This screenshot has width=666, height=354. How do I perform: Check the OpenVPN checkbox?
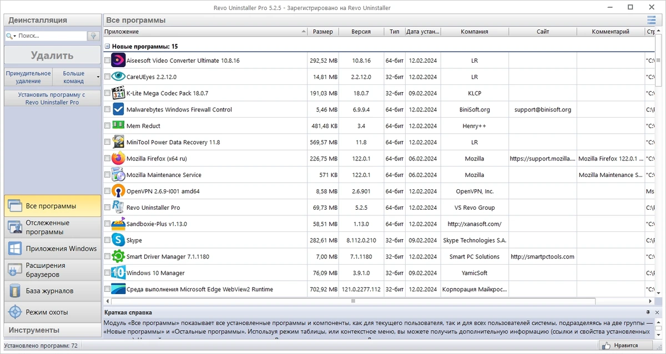pyautogui.click(x=107, y=191)
